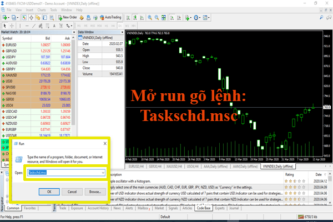Image resolution: width=333 pixels, height=222 pixels.
Task: Open the Help menu
Action: (x=79, y=10)
